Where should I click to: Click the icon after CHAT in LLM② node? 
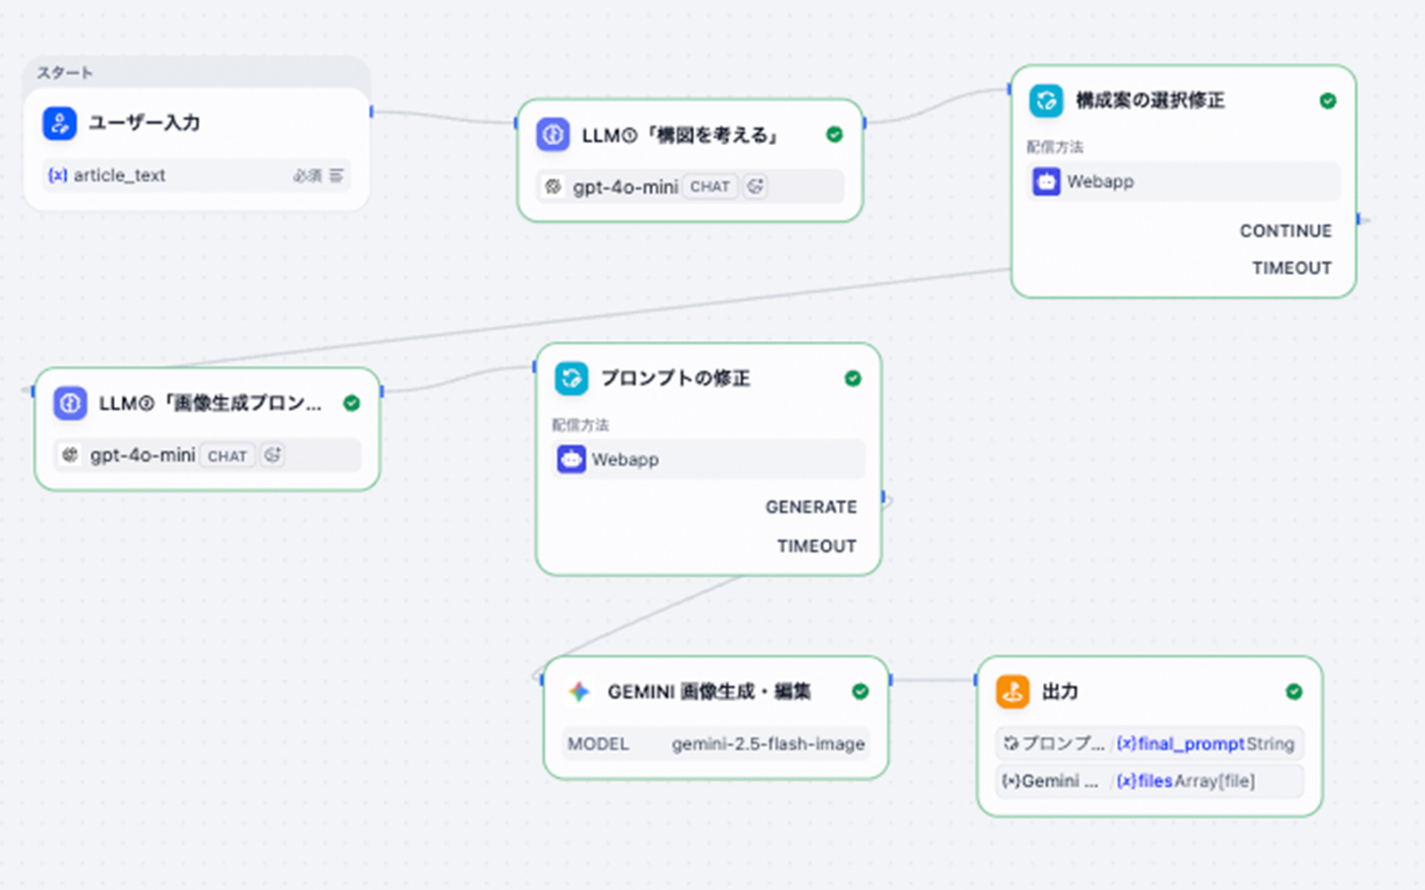pos(273,455)
